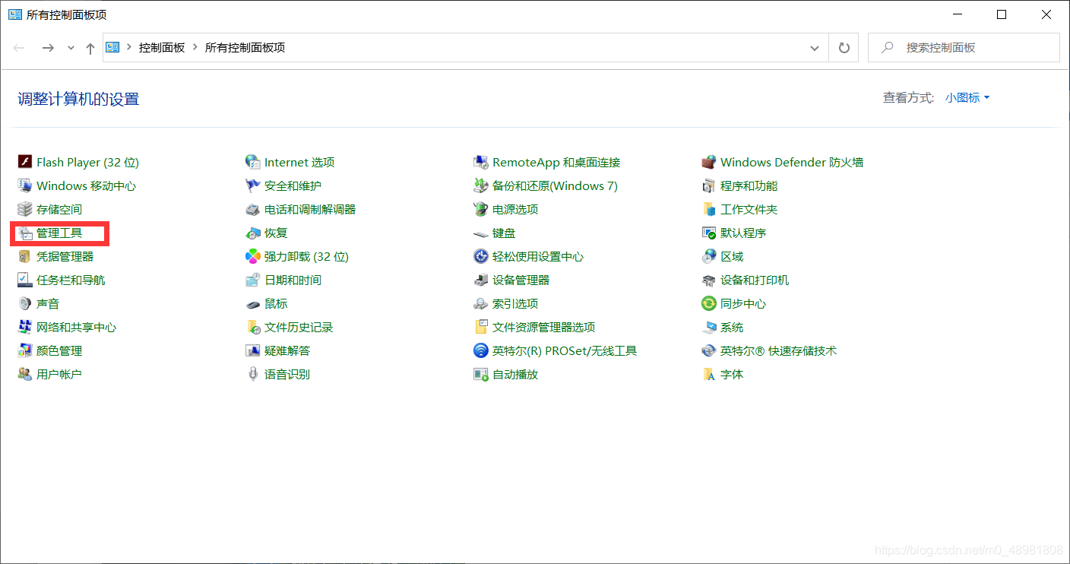Image resolution: width=1070 pixels, height=564 pixels.
Task: Click the control panel icon in address bar
Action: (x=113, y=47)
